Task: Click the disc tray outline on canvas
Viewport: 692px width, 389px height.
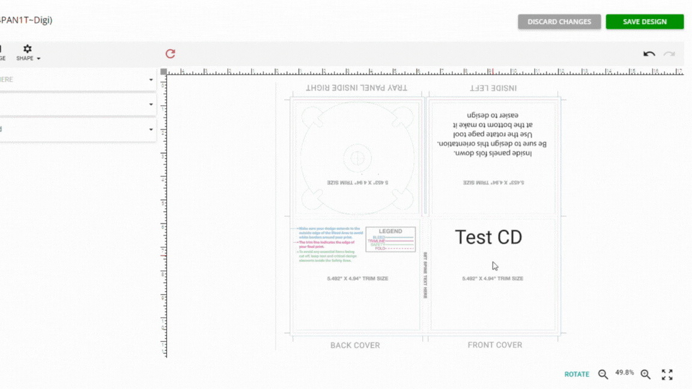Action: (x=357, y=158)
